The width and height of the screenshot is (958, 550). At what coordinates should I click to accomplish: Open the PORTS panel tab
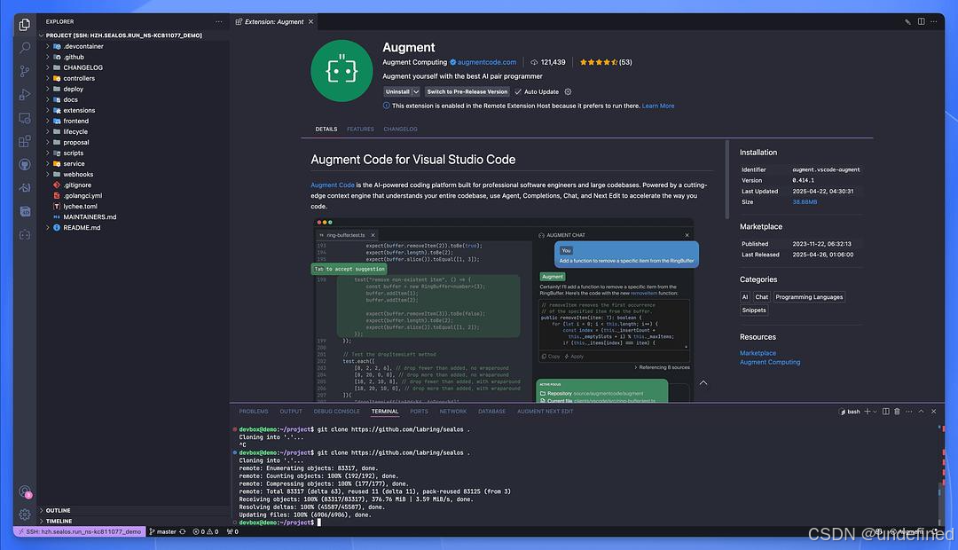click(419, 412)
